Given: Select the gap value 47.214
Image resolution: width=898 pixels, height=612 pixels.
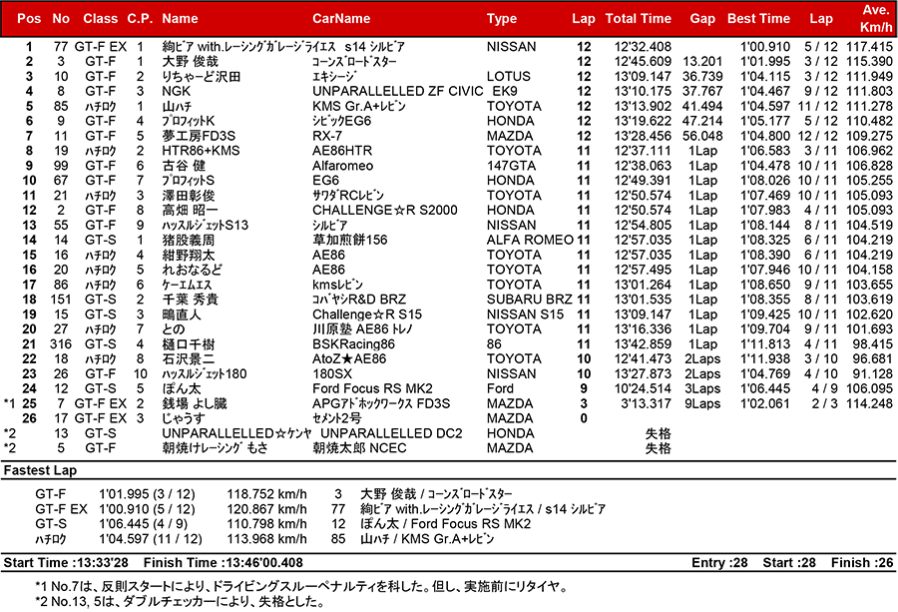Looking at the screenshot, I should pyautogui.click(x=702, y=121).
